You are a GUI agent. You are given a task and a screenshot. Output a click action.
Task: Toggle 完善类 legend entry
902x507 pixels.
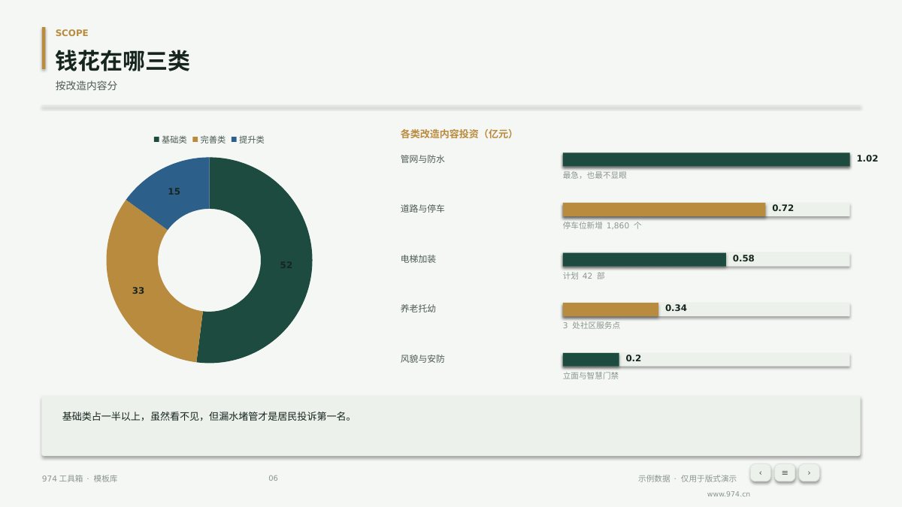209,140
